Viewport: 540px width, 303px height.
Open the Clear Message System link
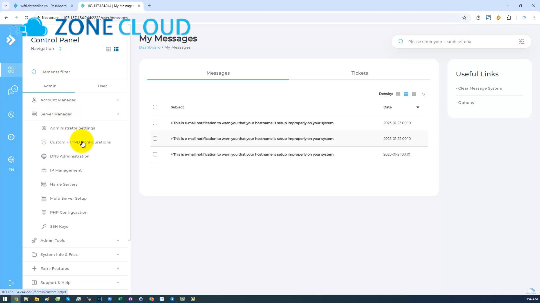pyautogui.click(x=480, y=88)
